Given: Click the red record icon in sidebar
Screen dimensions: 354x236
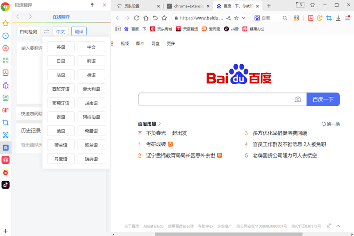Looking at the screenshot, I should click(x=5, y=48).
